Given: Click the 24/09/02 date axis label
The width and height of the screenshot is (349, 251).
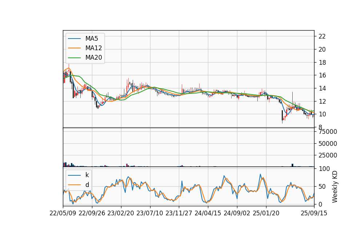Looking at the screenshot, I should (237, 213).
